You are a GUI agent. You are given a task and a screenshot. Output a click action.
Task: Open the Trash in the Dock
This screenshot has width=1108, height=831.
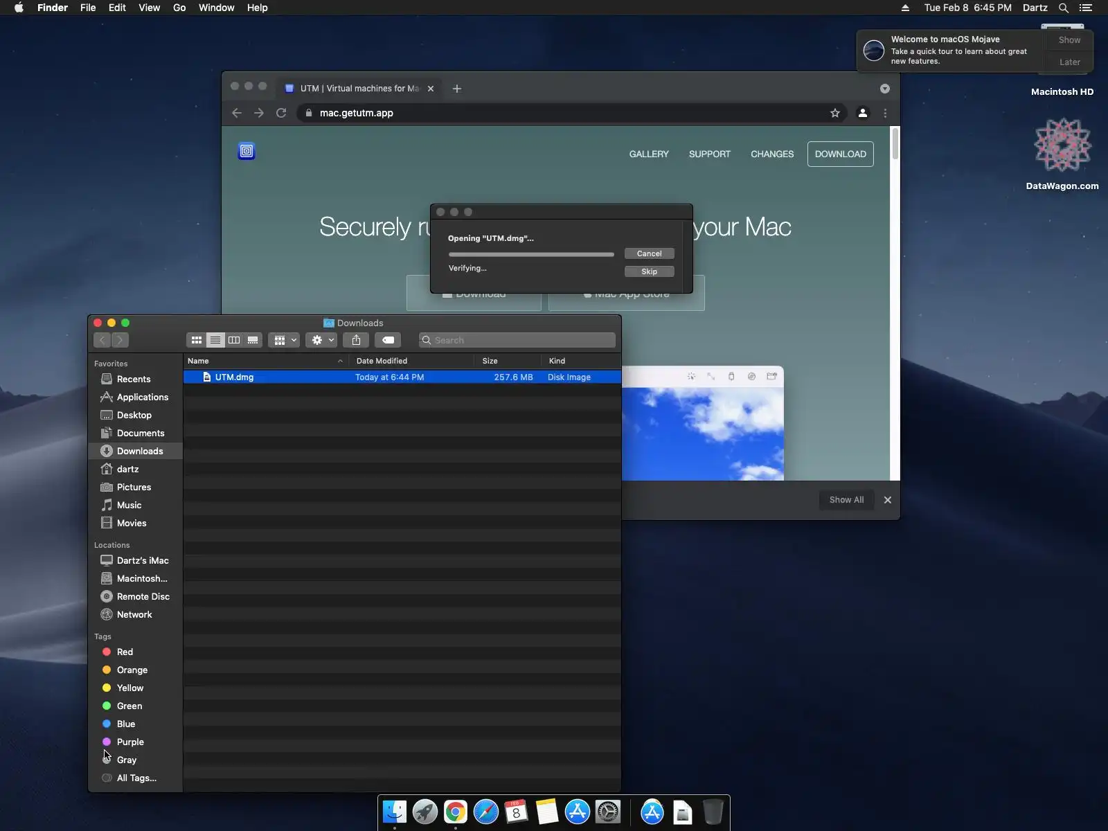(x=713, y=812)
